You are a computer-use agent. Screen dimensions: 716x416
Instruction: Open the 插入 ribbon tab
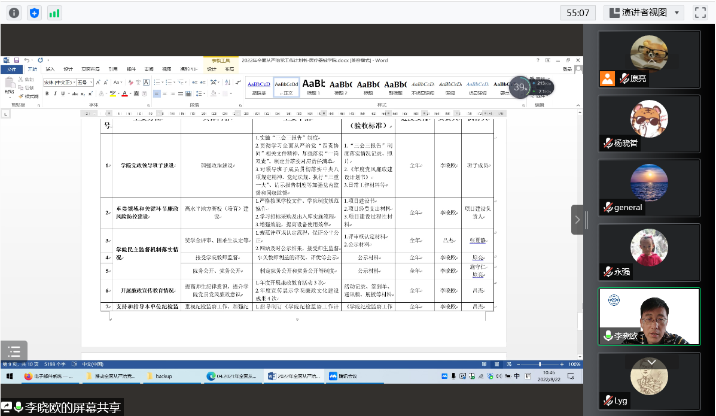[50, 69]
